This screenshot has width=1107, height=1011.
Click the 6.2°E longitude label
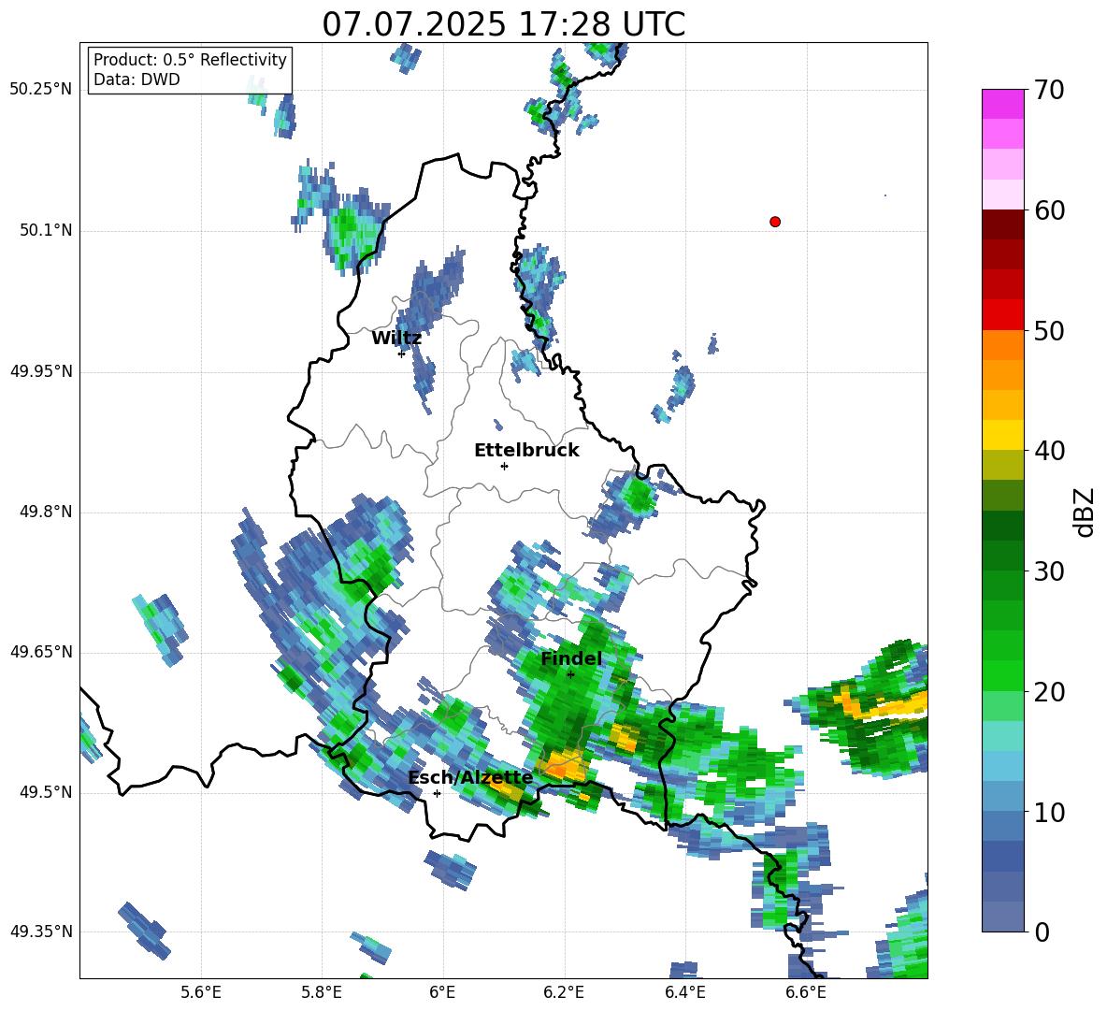[564, 992]
